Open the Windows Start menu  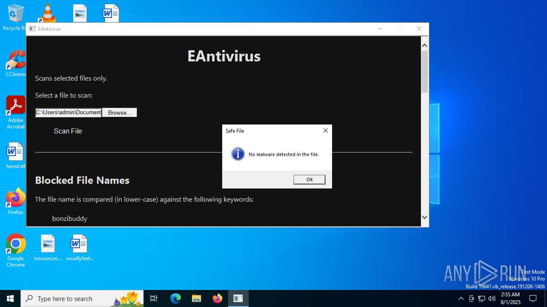10,298
